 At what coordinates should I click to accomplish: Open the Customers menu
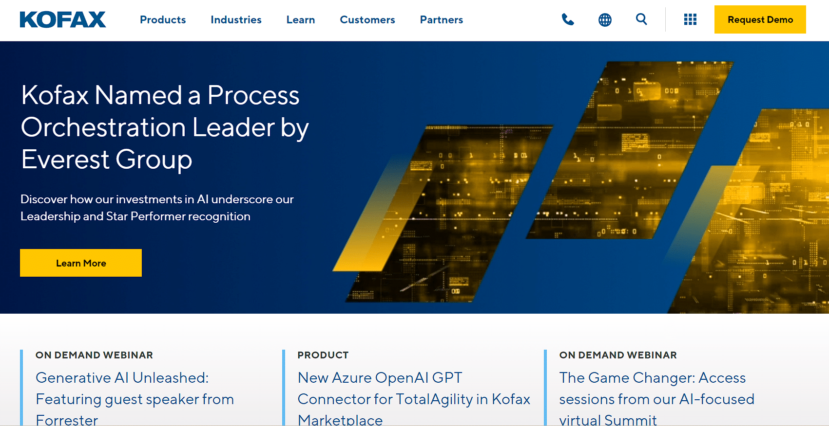point(367,20)
